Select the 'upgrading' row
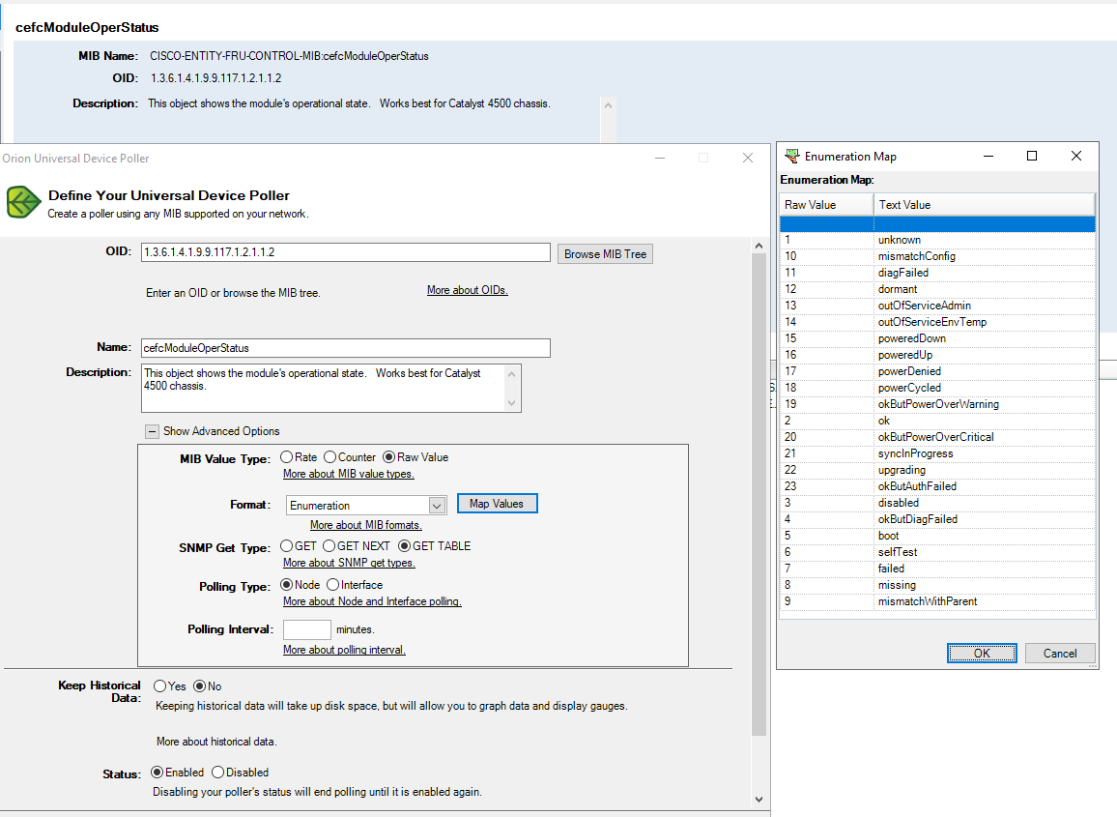Image resolution: width=1117 pixels, height=817 pixels. click(x=937, y=469)
